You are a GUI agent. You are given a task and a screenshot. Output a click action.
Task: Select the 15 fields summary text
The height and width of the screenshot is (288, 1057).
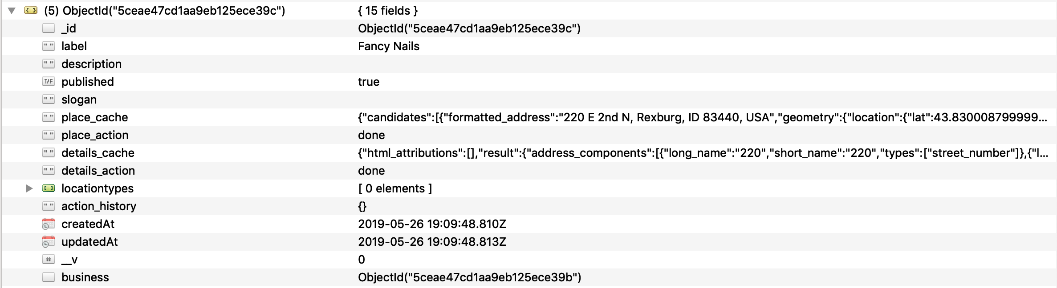[389, 10]
